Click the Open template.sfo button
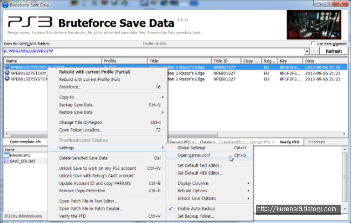 [25, 142]
